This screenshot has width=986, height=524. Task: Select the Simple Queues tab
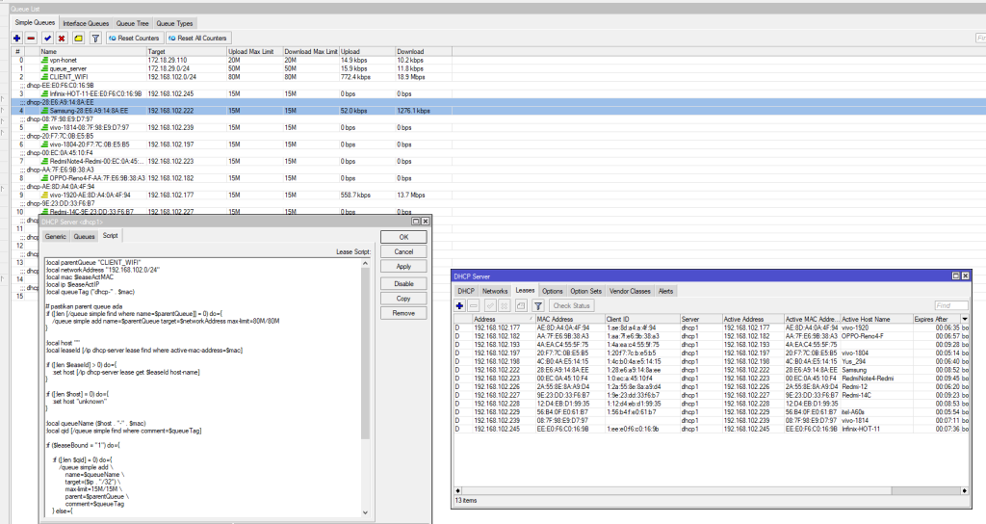click(x=36, y=23)
